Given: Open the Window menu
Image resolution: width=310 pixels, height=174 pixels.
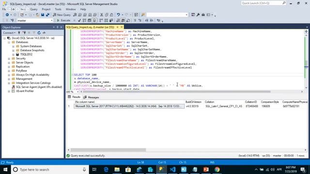Looking at the screenshot, I should point(71,9).
